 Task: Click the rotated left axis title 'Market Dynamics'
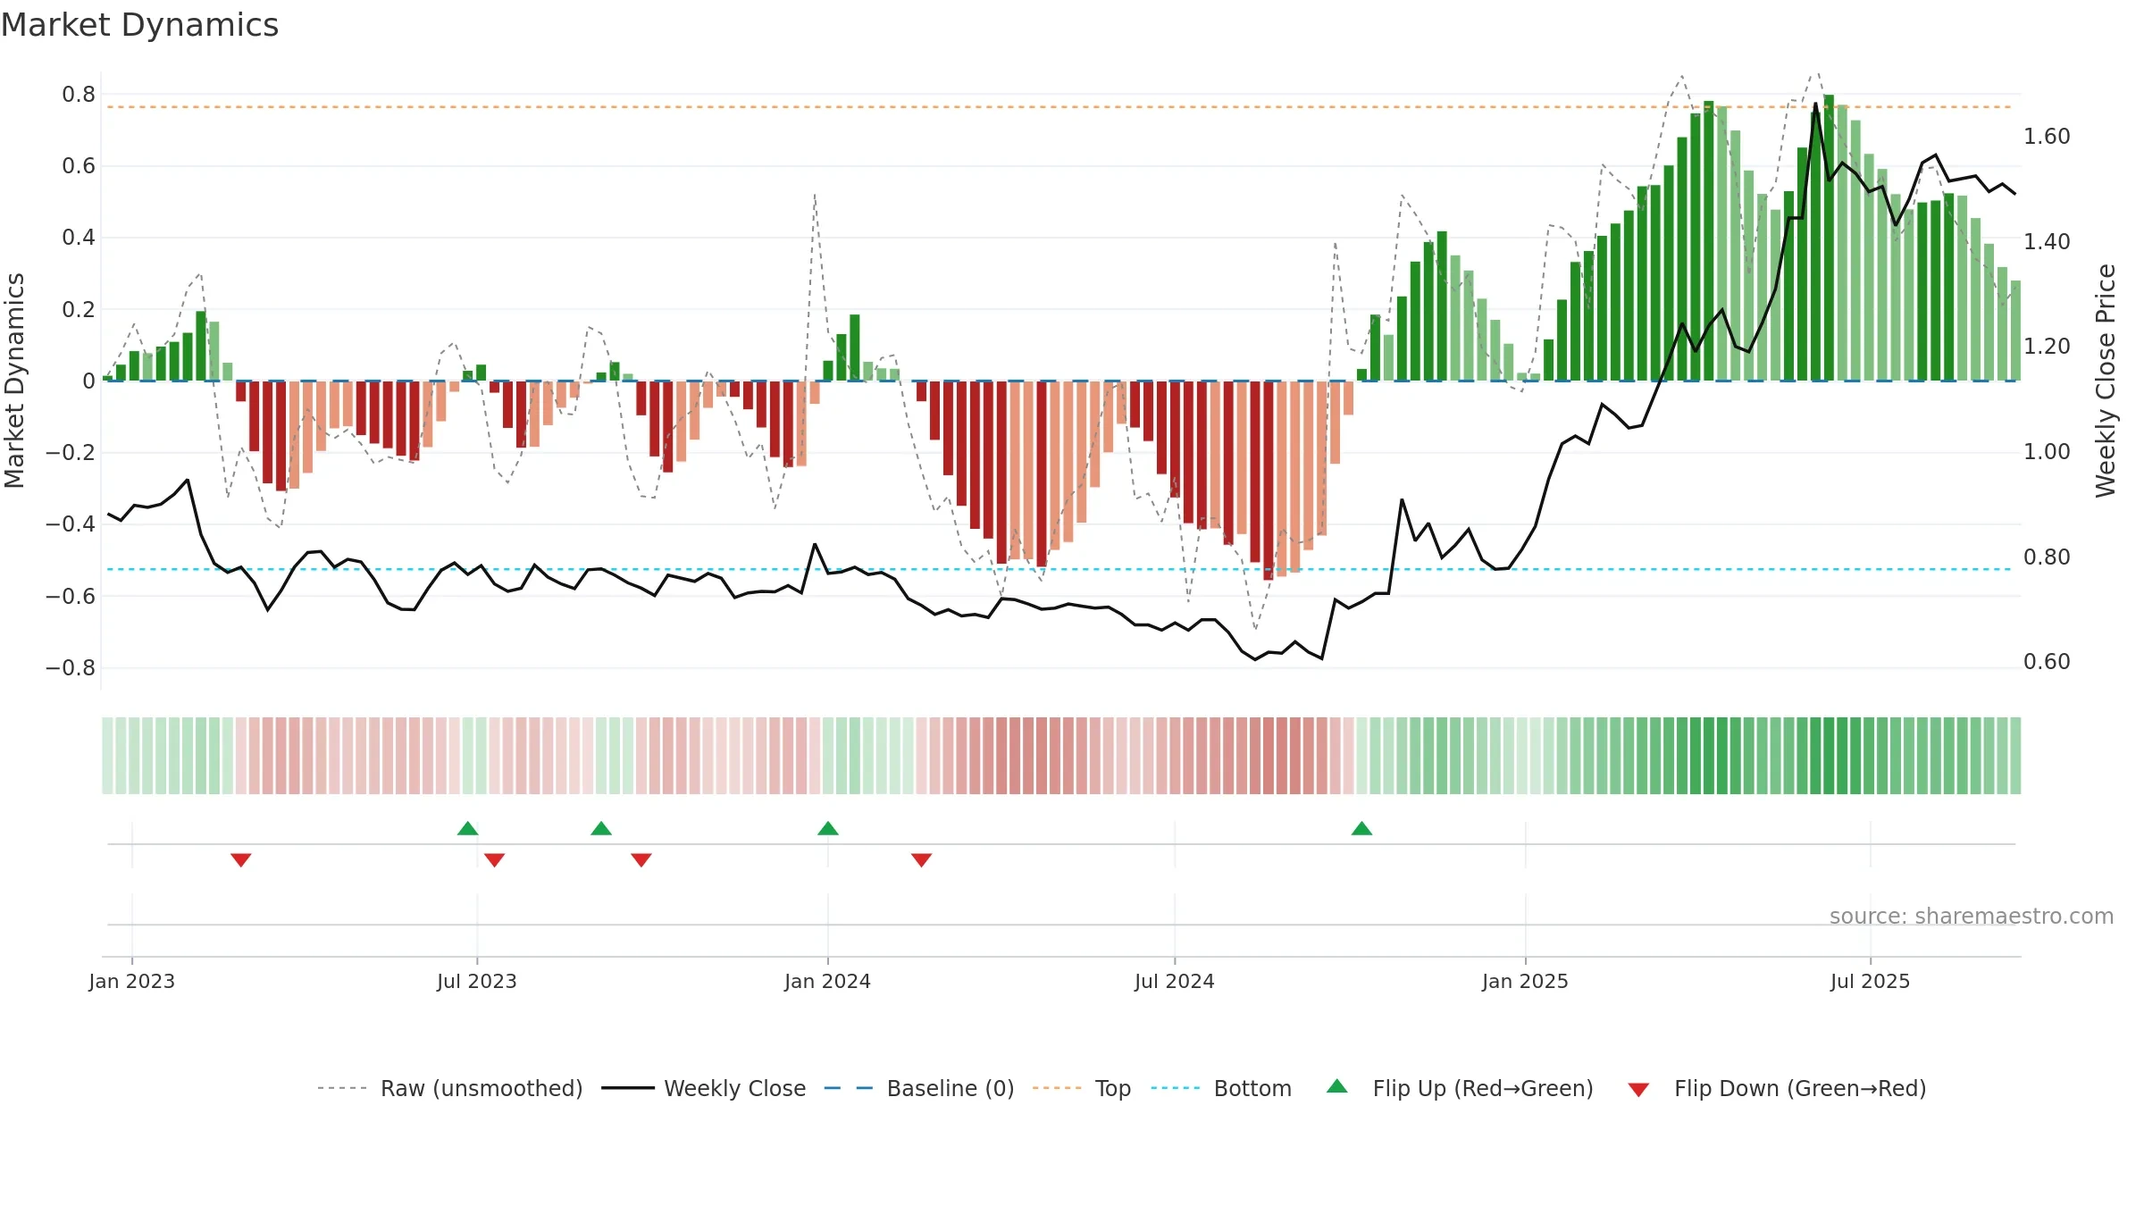pyautogui.click(x=14, y=381)
